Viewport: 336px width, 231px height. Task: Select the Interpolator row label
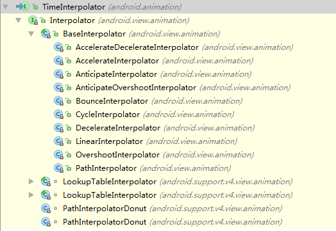(72, 20)
